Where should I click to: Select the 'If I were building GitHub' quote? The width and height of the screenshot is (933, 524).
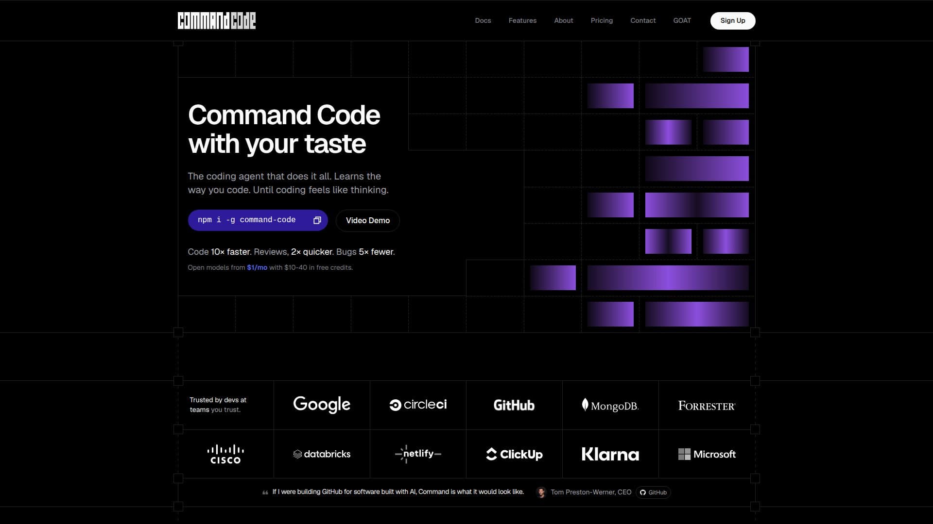(398, 492)
